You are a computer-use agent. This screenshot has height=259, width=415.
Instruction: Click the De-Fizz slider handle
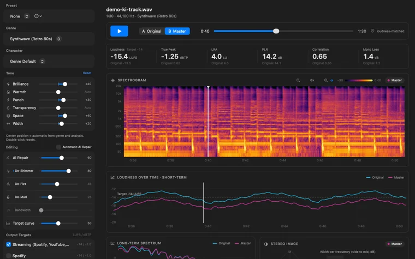[x=57, y=184]
